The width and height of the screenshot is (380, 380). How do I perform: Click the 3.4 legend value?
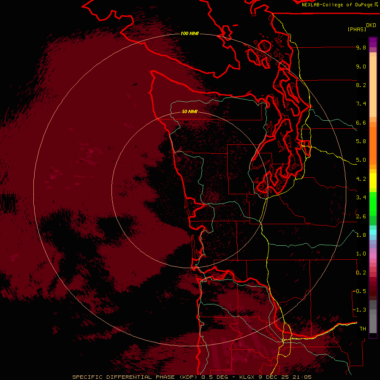tap(361, 198)
